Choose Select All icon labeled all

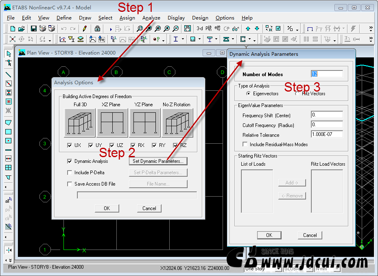point(9,200)
